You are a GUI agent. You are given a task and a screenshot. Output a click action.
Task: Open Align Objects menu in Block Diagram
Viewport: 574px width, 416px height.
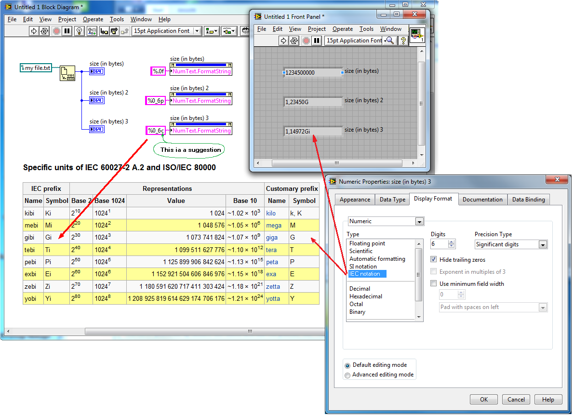click(212, 31)
